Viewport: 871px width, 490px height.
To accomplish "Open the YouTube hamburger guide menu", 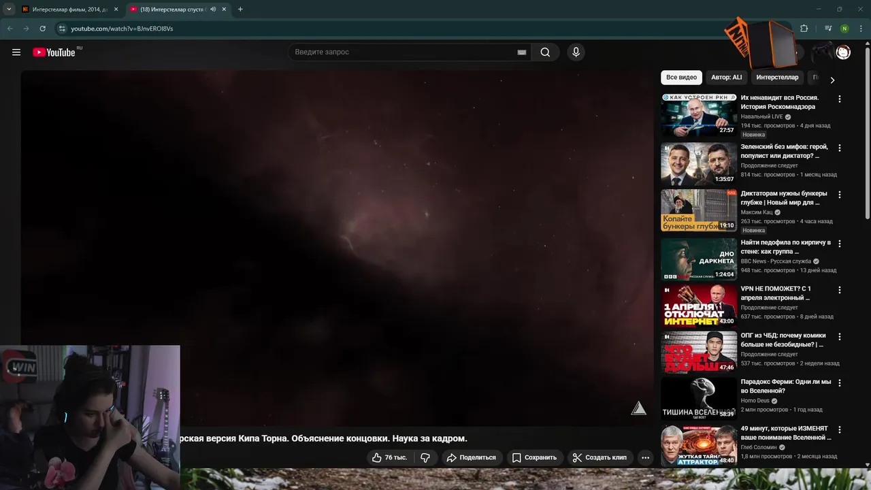I will pos(16,52).
